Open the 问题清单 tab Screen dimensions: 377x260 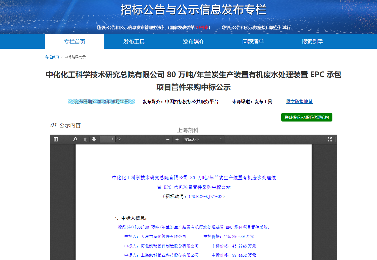pos(253,41)
